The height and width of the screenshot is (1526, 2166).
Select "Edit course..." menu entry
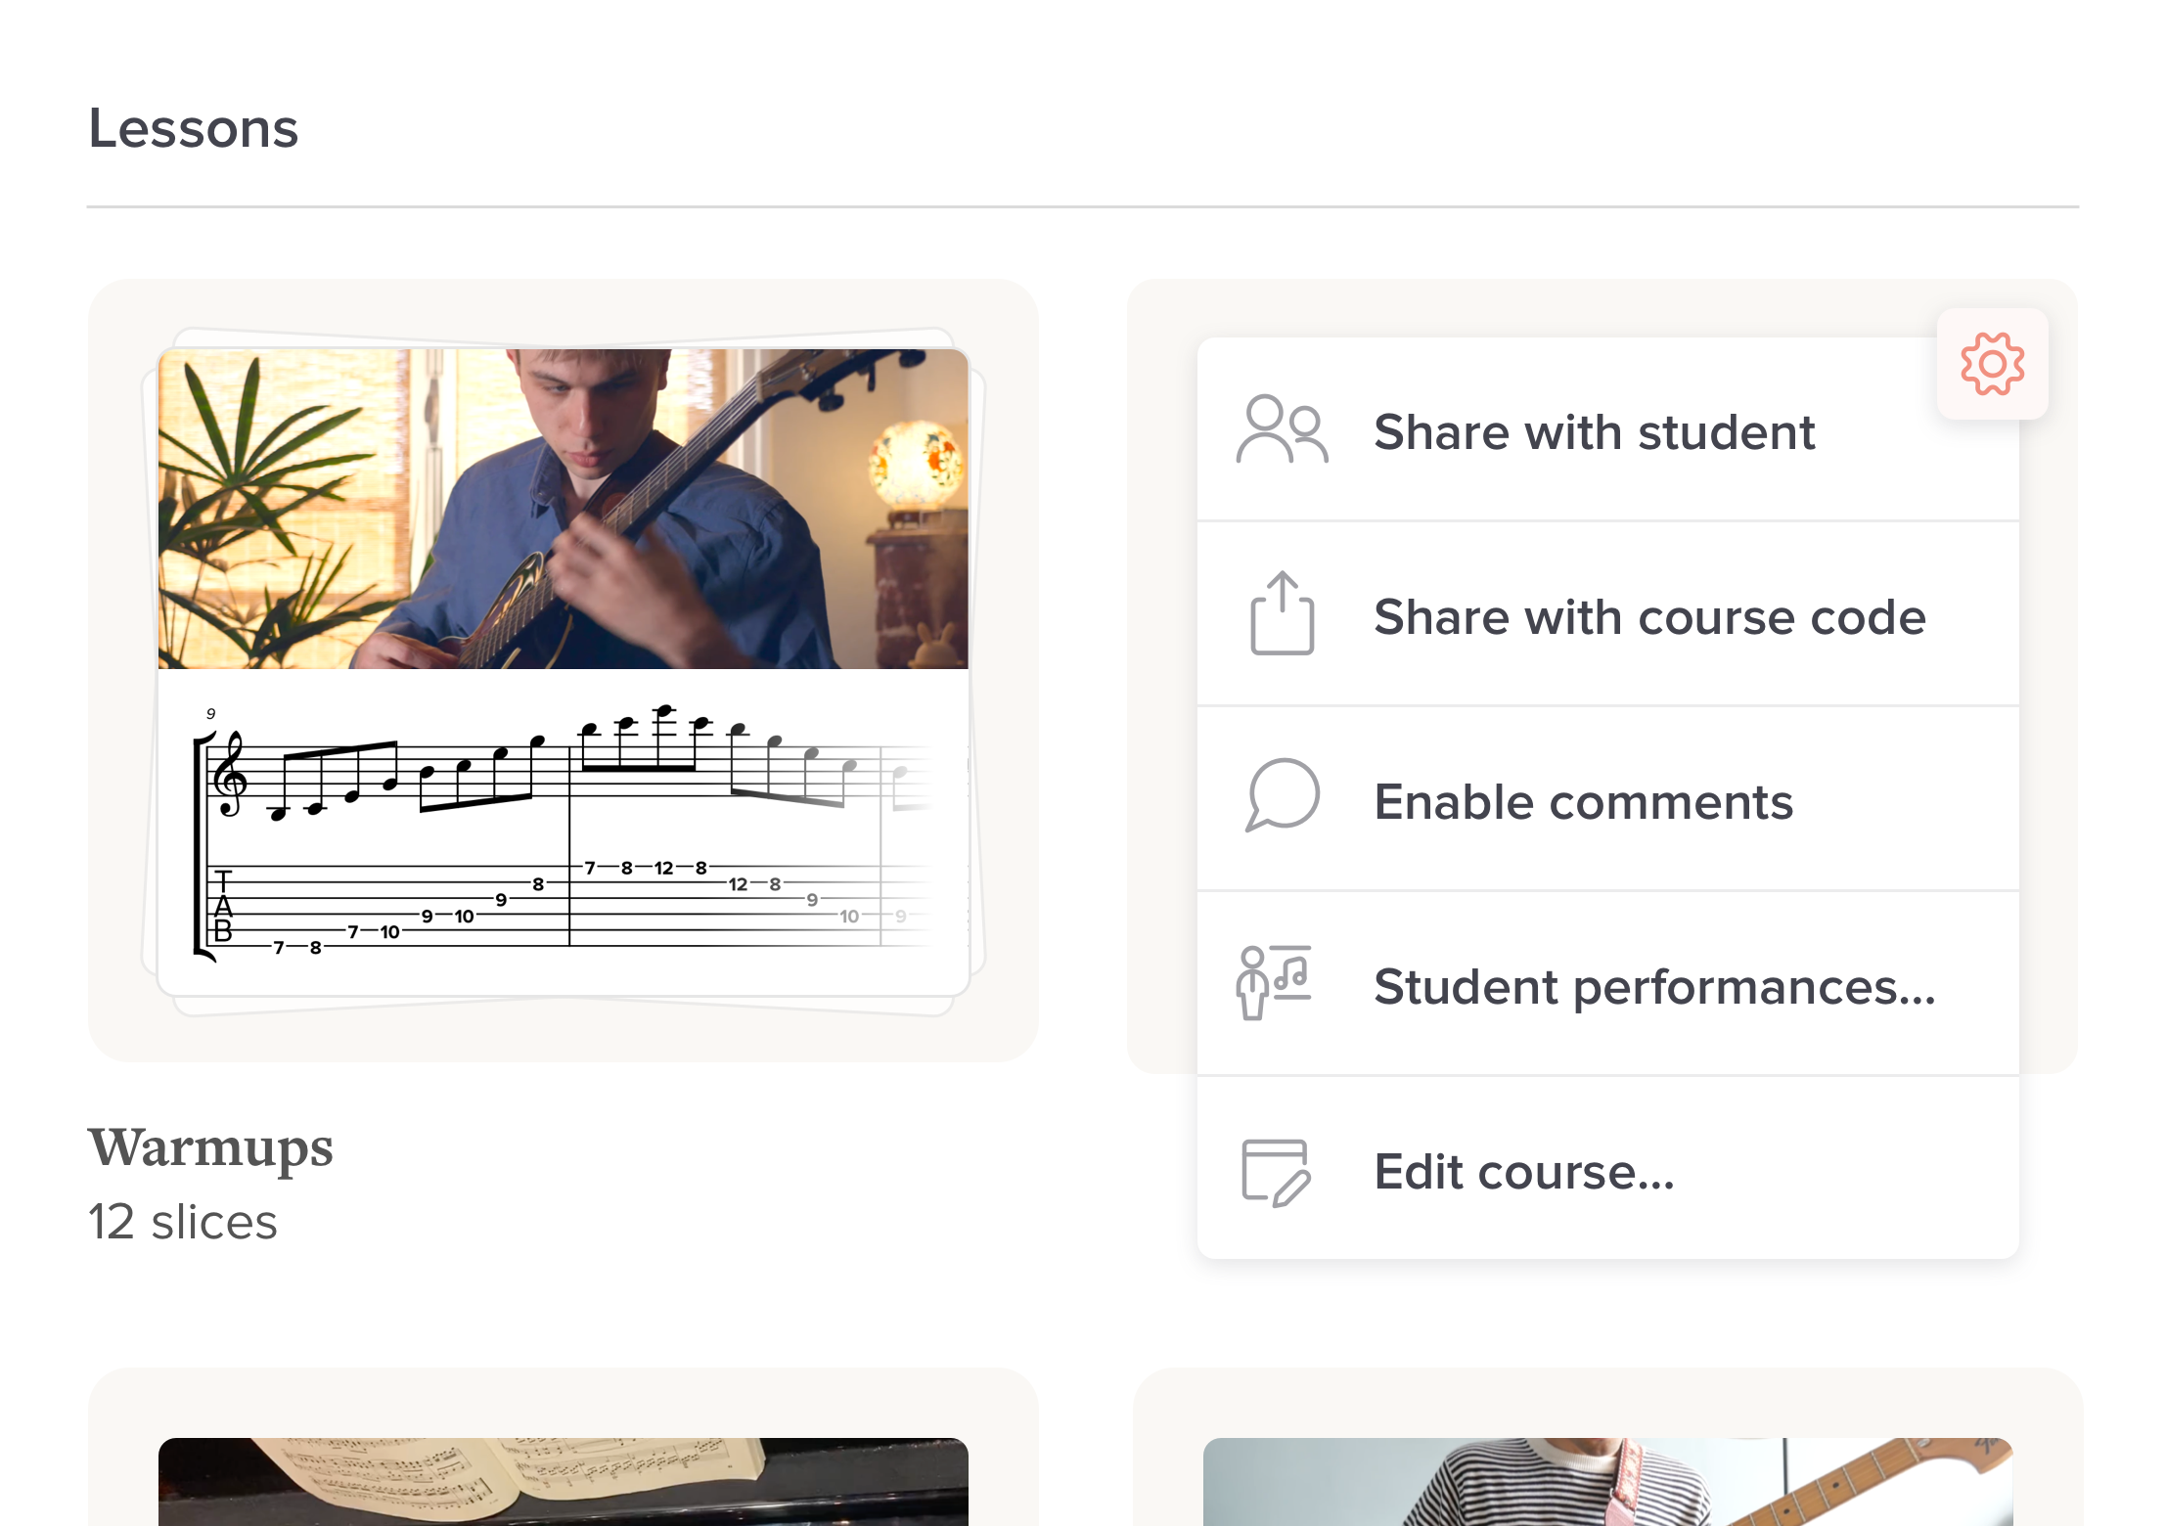tap(1524, 1172)
